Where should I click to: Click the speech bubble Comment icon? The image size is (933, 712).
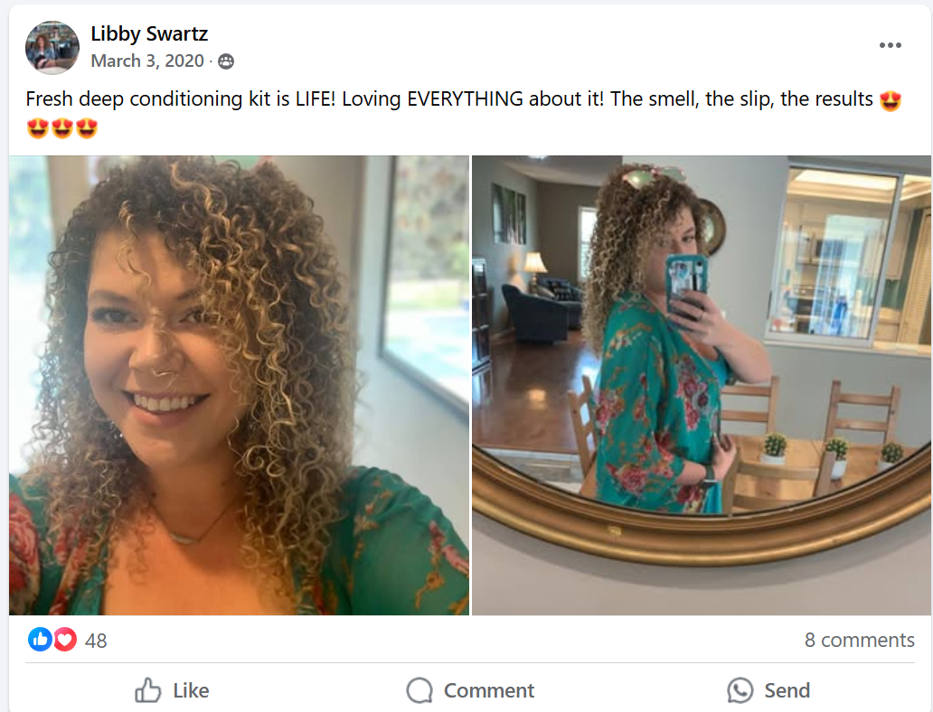(419, 691)
